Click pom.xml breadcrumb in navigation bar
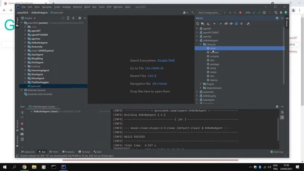304x171 pixels. tap(57, 13)
